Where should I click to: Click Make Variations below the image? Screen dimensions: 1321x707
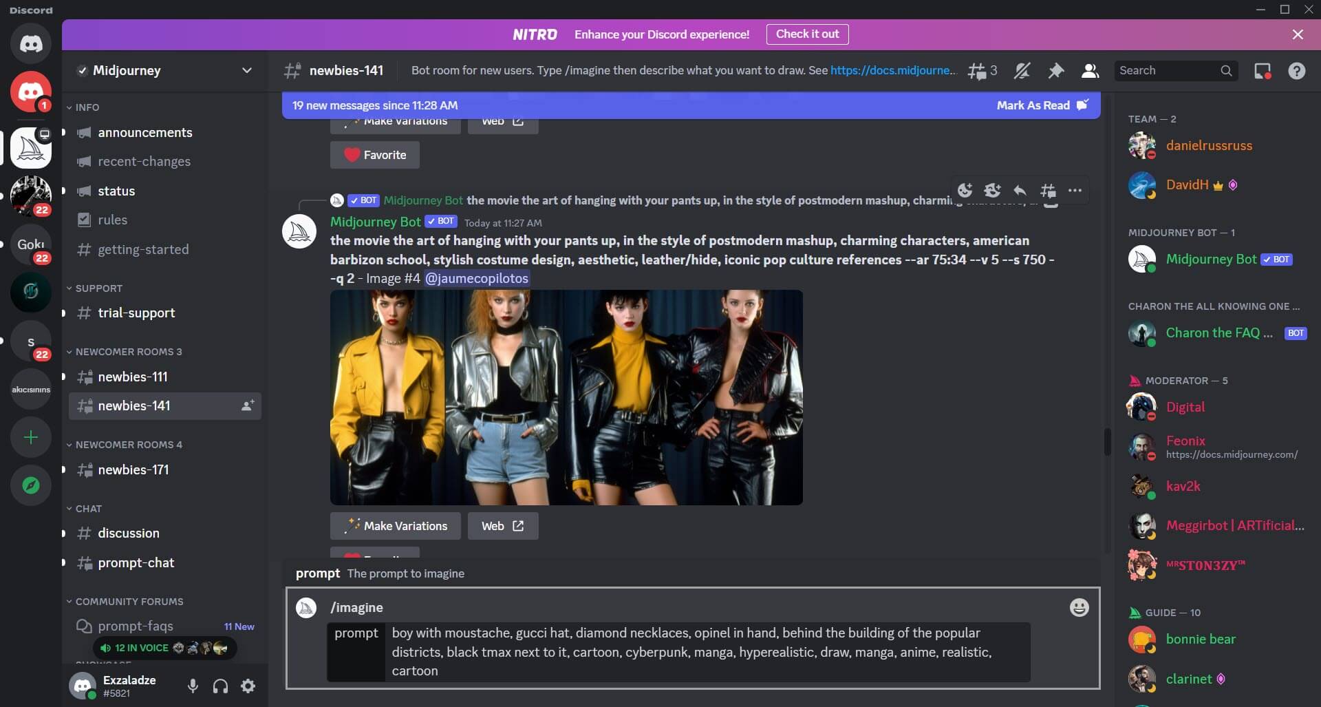pyautogui.click(x=396, y=526)
